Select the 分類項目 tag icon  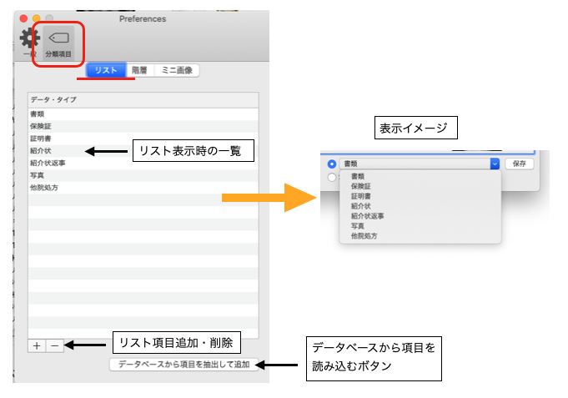click(x=58, y=42)
